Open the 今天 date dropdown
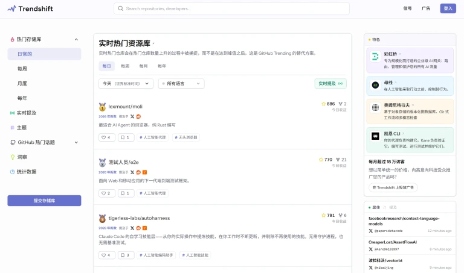The height and width of the screenshot is (273, 464). 126,84
